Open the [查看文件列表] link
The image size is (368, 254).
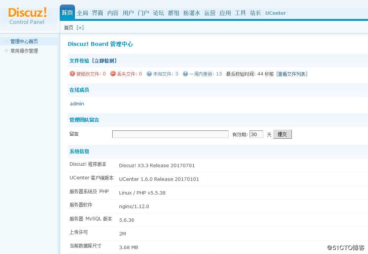(292, 74)
